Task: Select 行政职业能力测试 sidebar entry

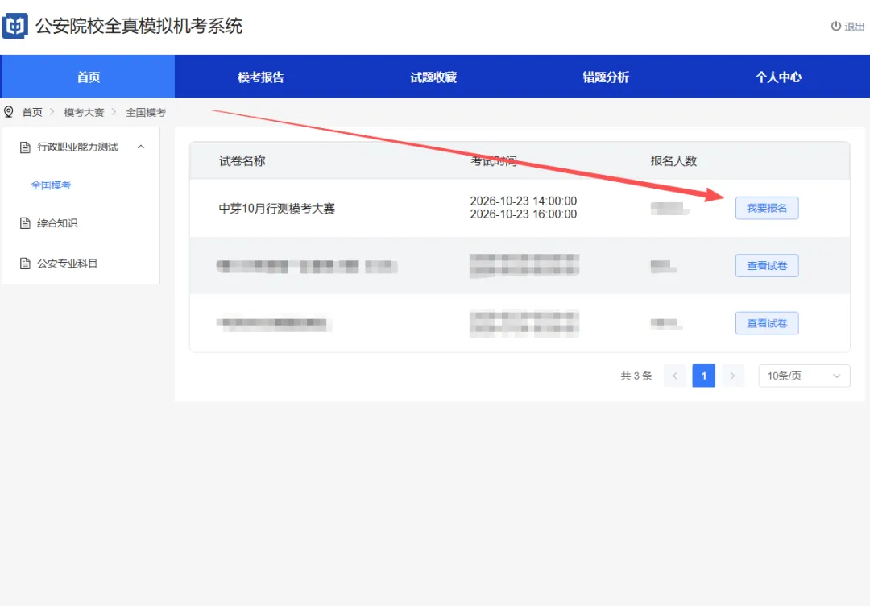Action: point(77,147)
